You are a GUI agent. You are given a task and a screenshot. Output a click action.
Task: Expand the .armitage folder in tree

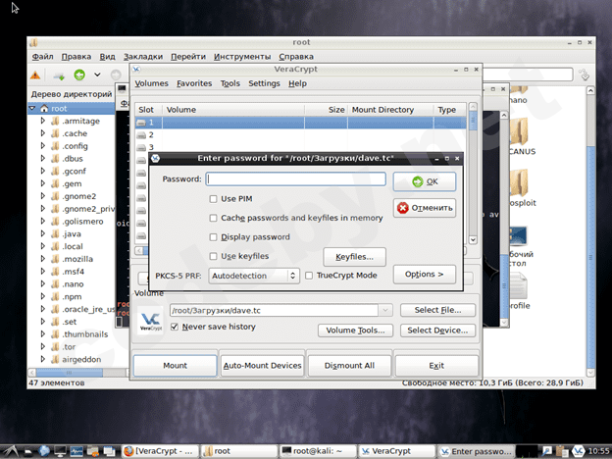(x=43, y=121)
